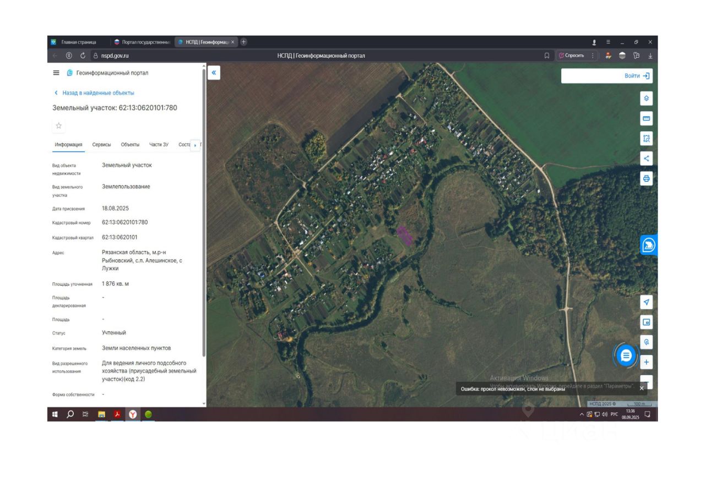Switch to the Части ЗУ tab
The width and height of the screenshot is (705, 498).
(159, 145)
